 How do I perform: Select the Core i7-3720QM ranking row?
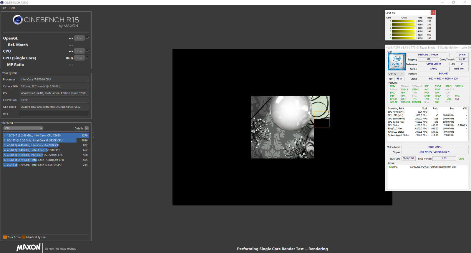(x=46, y=155)
